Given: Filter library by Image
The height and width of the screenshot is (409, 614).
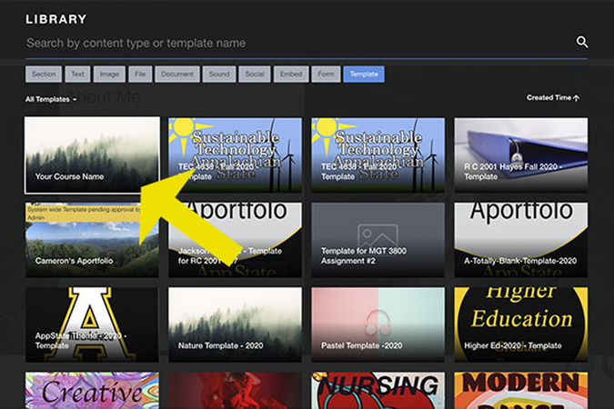Looking at the screenshot, I should (109, 74).
